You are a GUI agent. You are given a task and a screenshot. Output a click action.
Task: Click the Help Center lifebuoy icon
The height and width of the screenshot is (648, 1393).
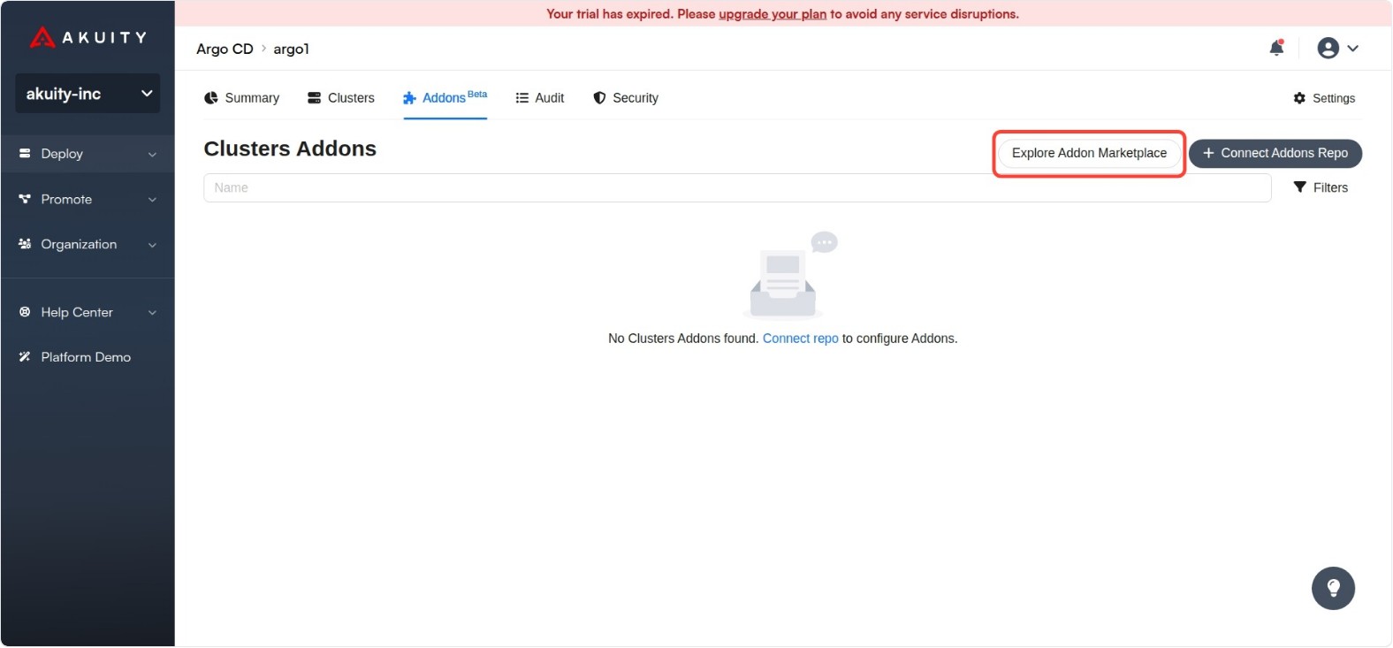(25, 312)
